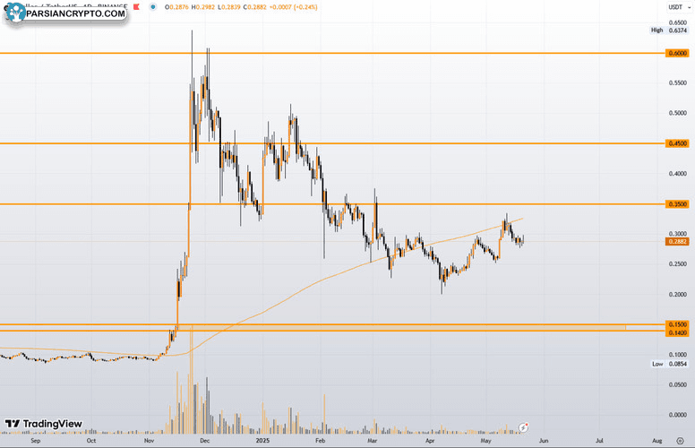Click the Mar label on time axis

pos(373,441)
